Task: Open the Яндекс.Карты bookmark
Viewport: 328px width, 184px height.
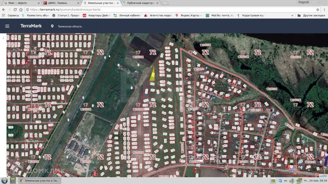Action: [x=189, y=15]
